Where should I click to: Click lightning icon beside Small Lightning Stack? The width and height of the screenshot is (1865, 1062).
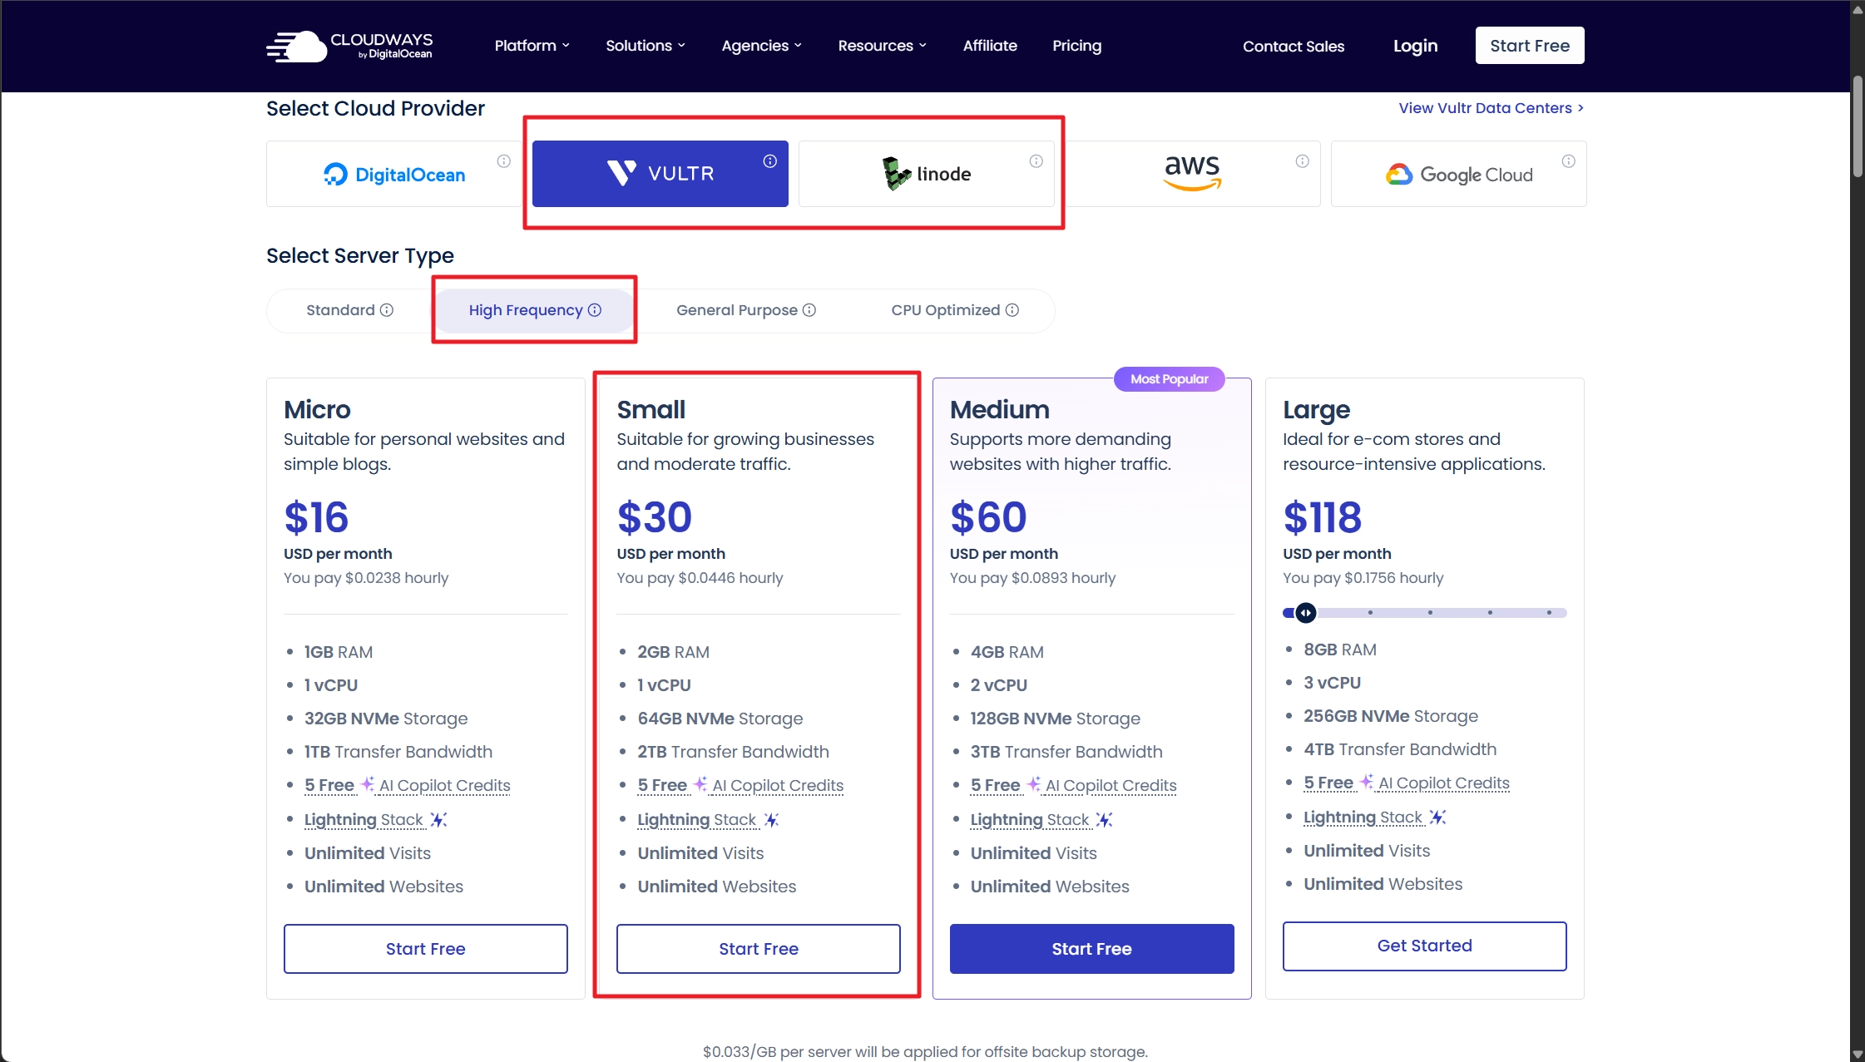pyautogui.click(x=772, y=820)
